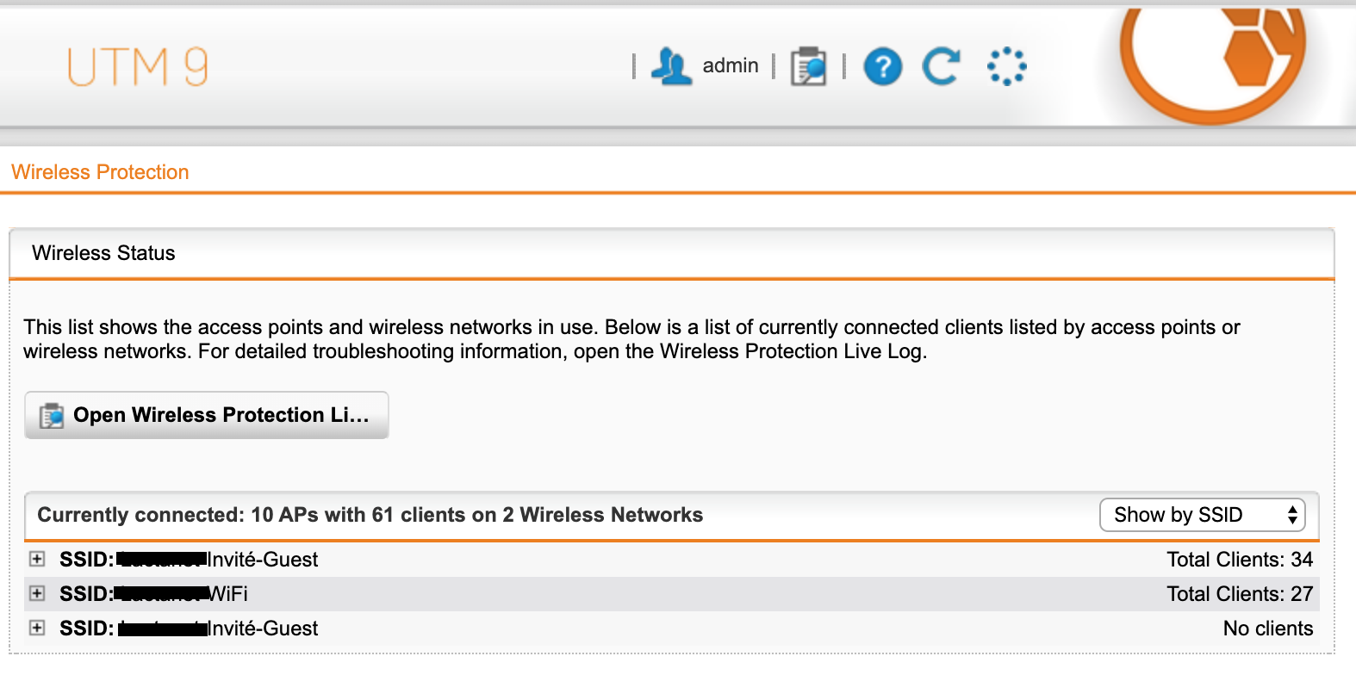Image resolution: width=1356 pixels, height=675 pixels.
Task: Click the dotted circle spinner icon
Action: [1006, 66]
